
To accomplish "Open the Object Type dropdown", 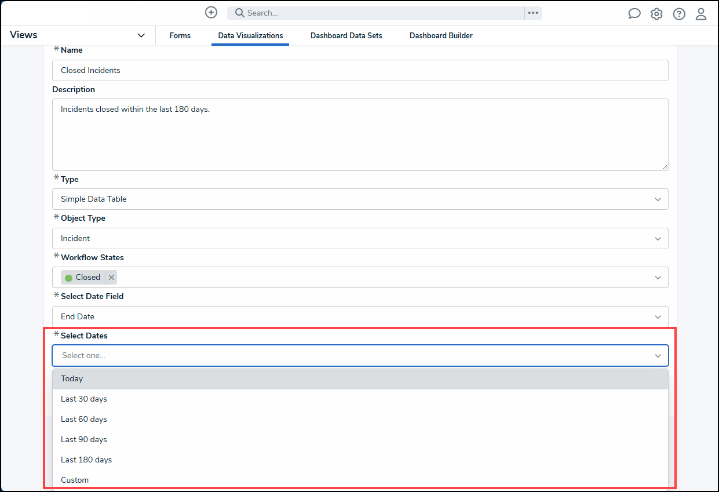I will pyautogui.click(x=360, y=239).
